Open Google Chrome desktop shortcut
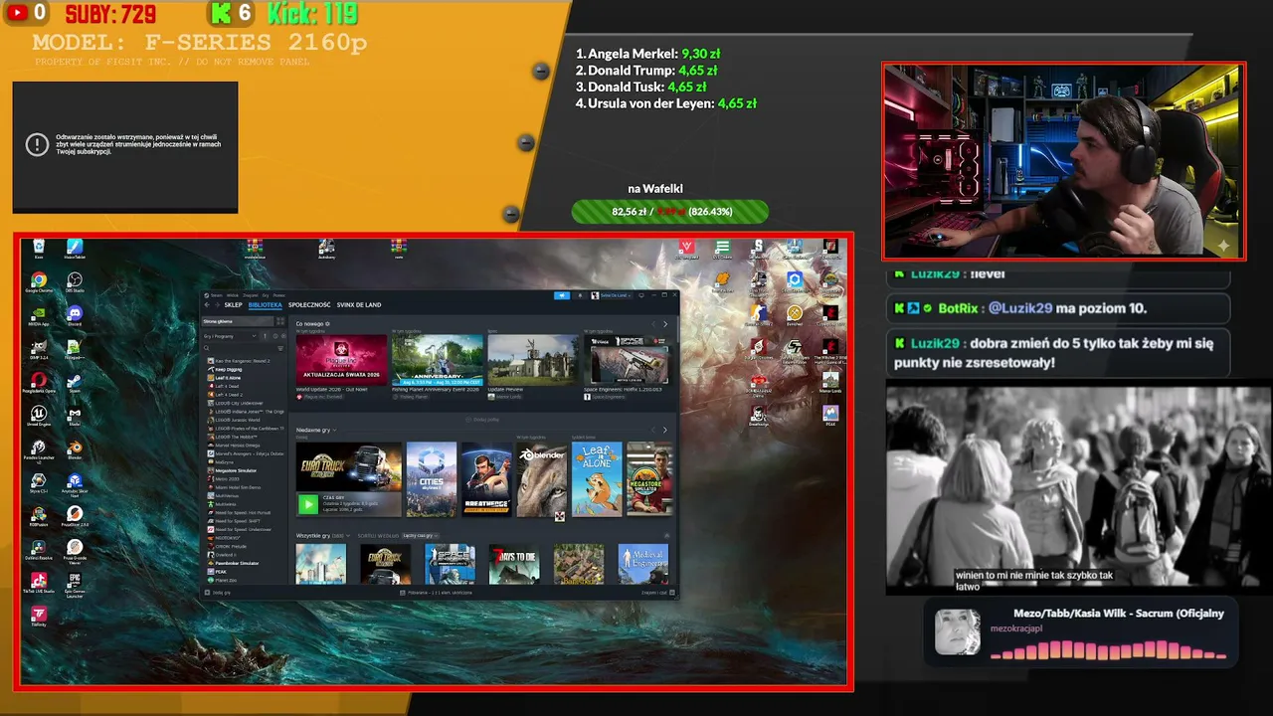 pyautogui.click(x=38, y=281)
